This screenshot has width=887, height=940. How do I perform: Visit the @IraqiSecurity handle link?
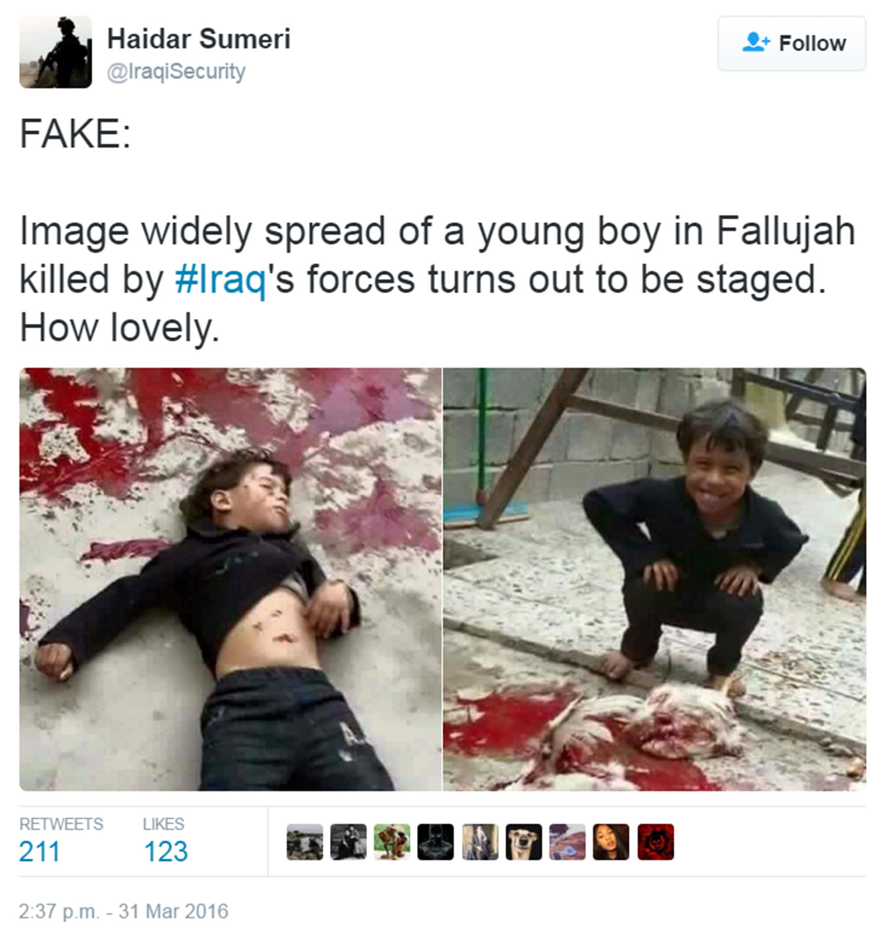176,72
